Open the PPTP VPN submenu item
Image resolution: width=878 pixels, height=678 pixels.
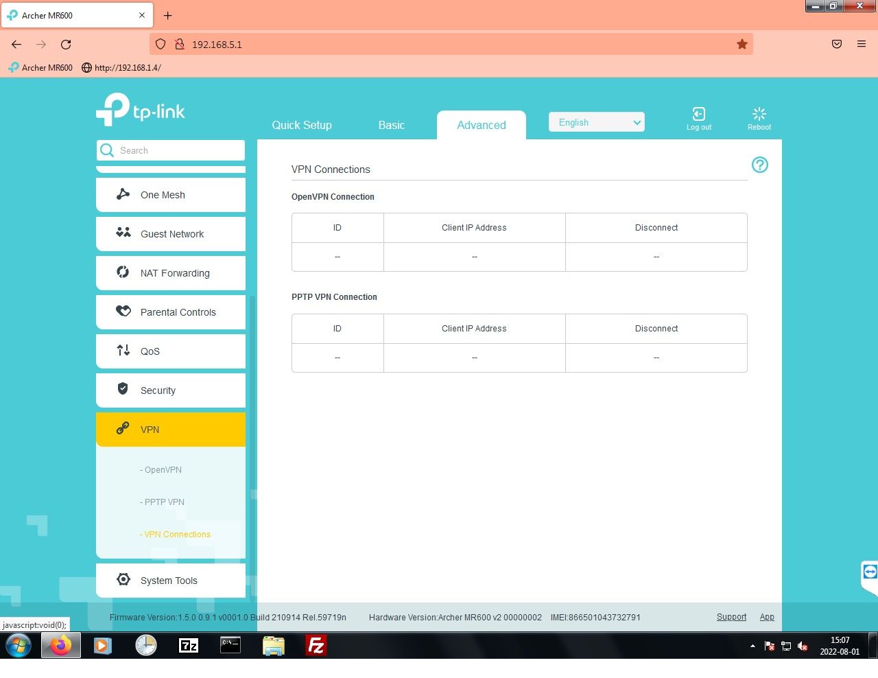163,502
